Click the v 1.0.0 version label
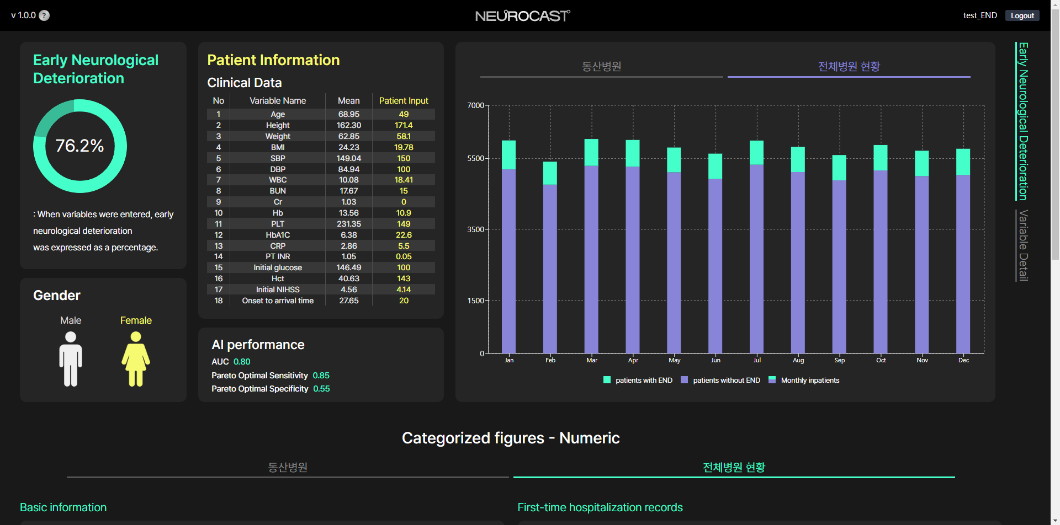The height and width of the screenshot is (525, 1060). (23, 15)
